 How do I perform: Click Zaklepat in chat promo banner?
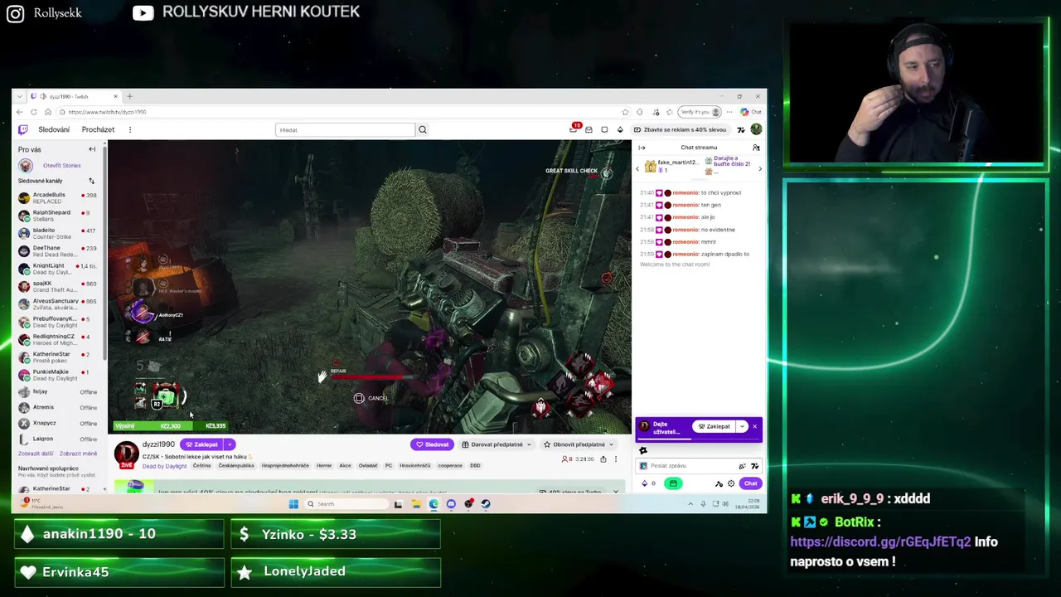(715, 426)
